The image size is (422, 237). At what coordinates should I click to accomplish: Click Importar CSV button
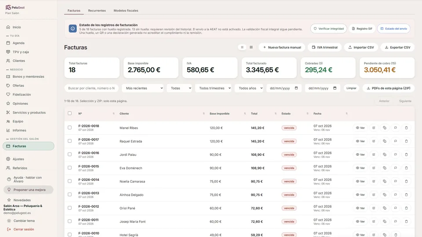pos(361,47)
